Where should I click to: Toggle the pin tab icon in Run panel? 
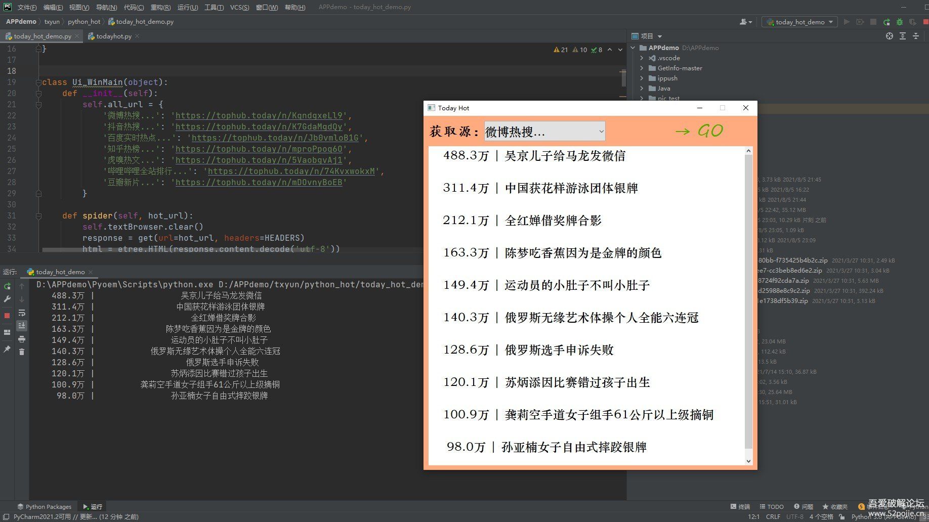point(7,349)
